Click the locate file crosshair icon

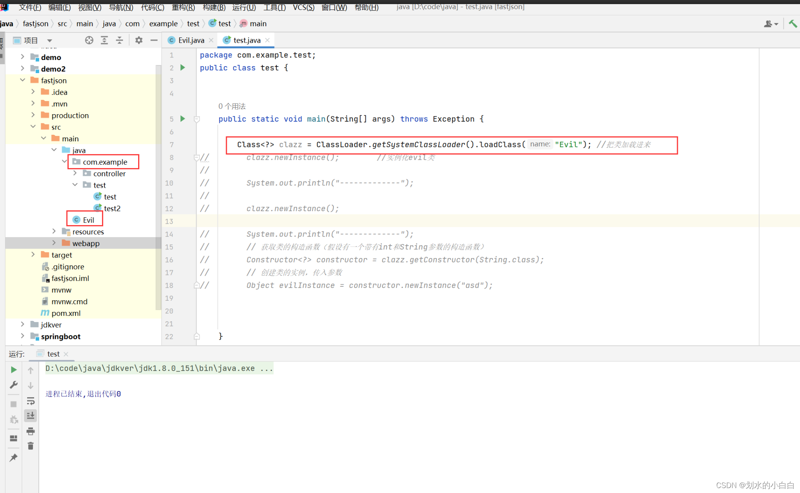(89, 40)
